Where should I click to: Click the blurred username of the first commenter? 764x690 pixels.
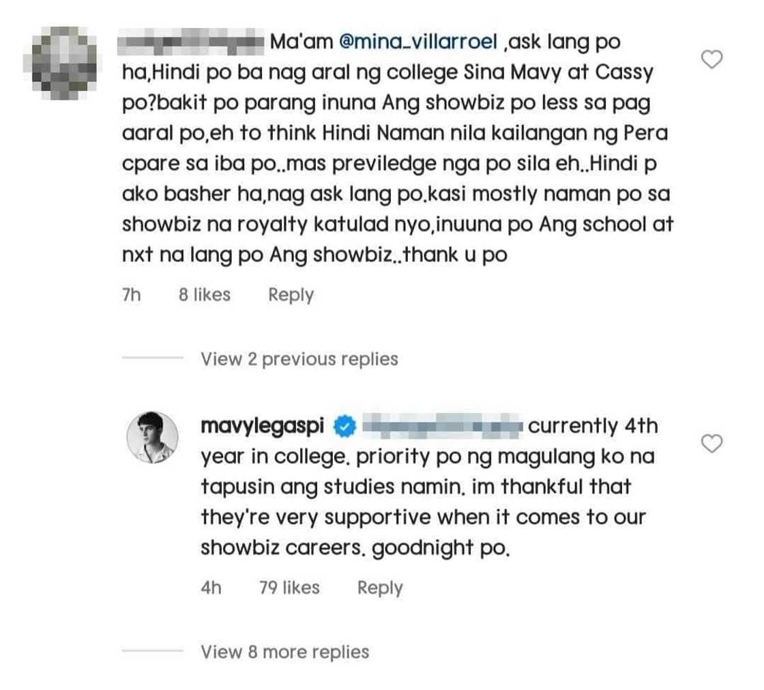tap(190, 42)
